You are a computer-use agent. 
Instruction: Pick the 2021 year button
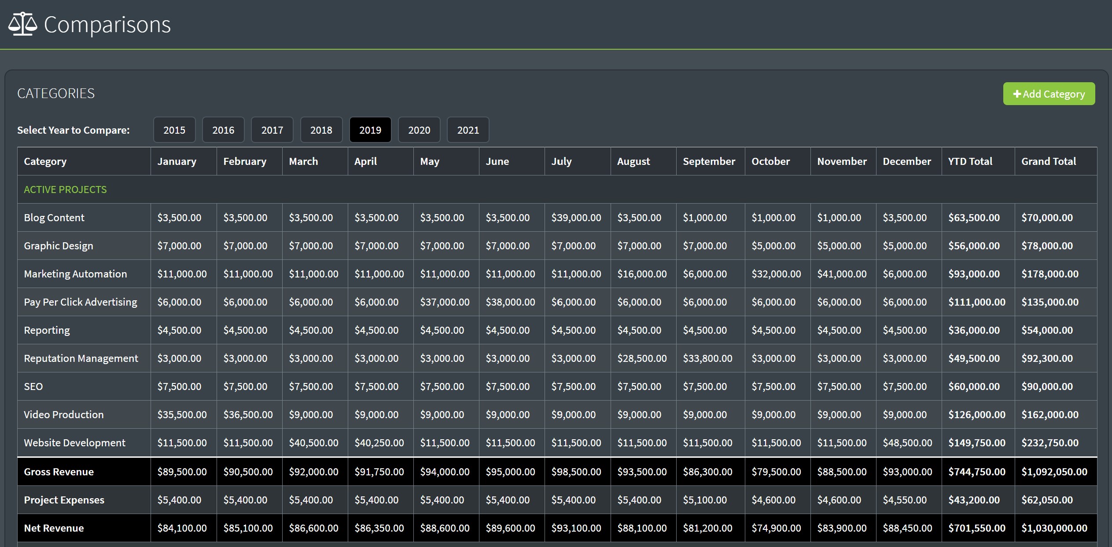[x=468, y=130]
